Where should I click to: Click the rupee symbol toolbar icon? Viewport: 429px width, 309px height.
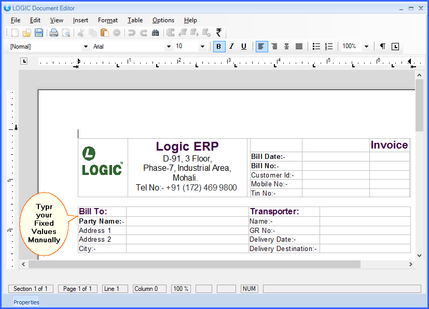point(218,33)
